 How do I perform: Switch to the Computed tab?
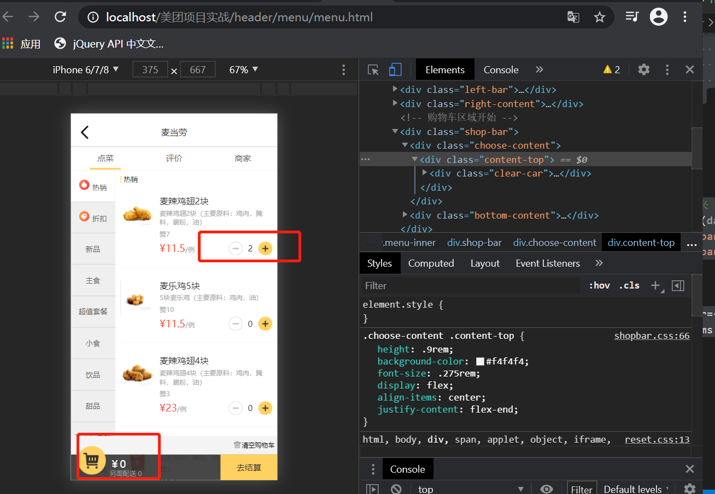[431, 263]
